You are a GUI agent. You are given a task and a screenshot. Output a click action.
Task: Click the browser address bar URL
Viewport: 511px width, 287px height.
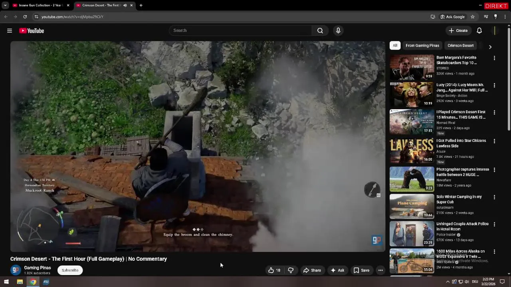coord(72,17)
